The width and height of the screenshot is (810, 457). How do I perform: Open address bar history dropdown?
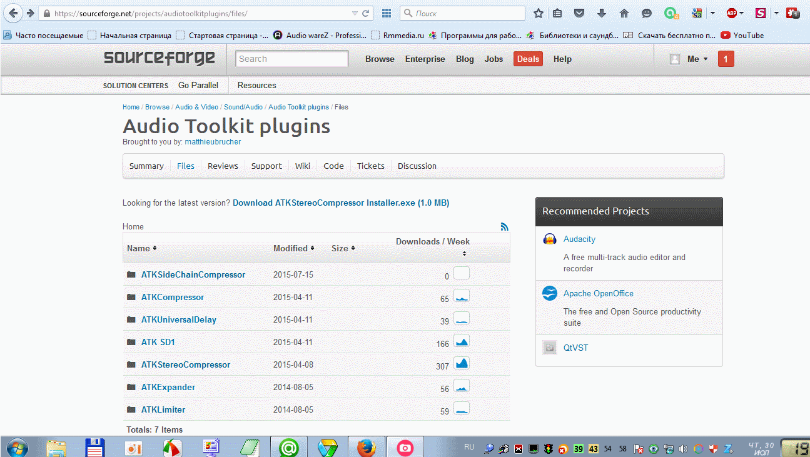tap(355, 13)
